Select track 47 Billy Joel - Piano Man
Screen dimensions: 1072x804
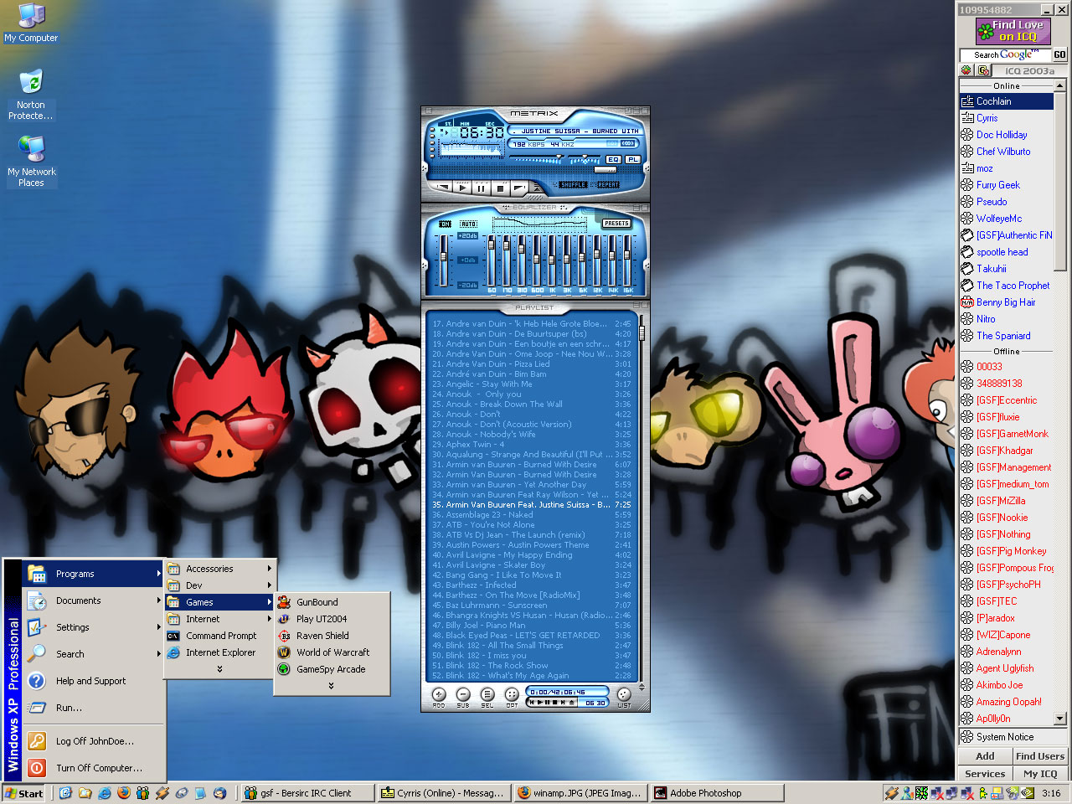(532, 626)
